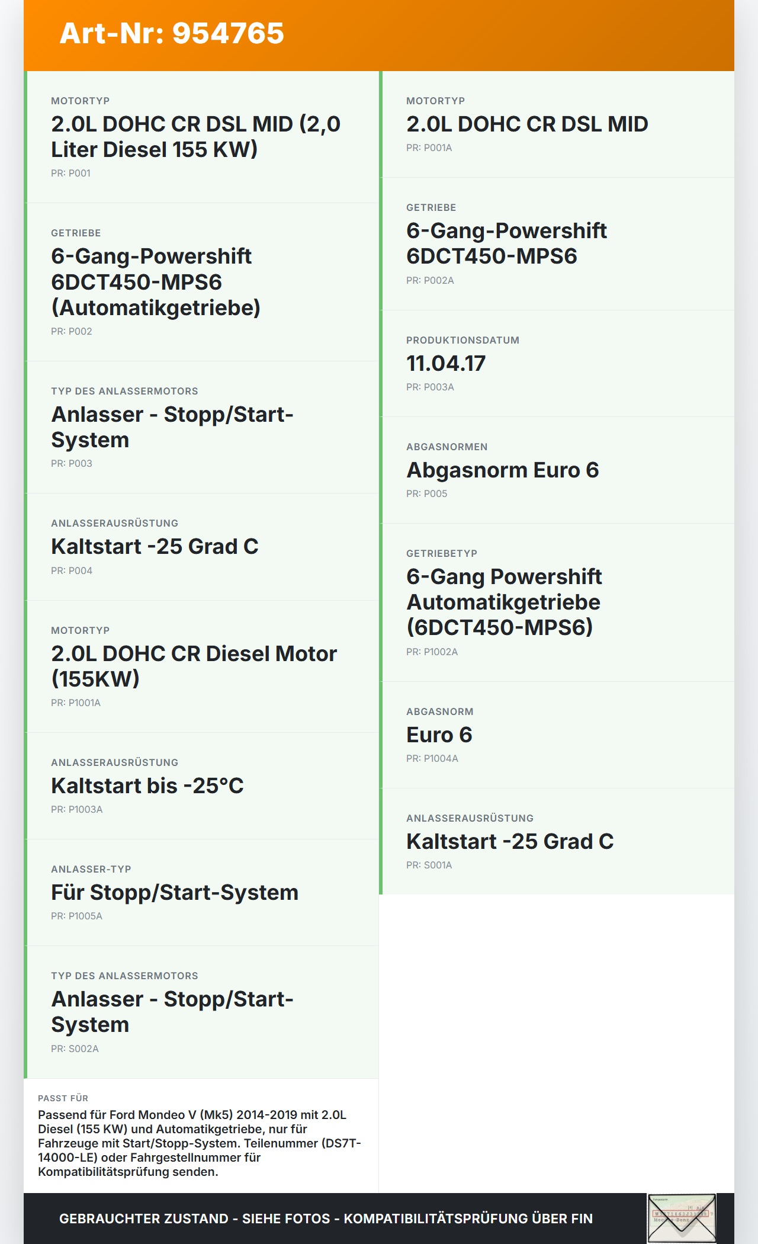Select the Produktionsdatum 11.04.17 card
This screenshot has width=758, height=1244.
click(x=557, y=363)
